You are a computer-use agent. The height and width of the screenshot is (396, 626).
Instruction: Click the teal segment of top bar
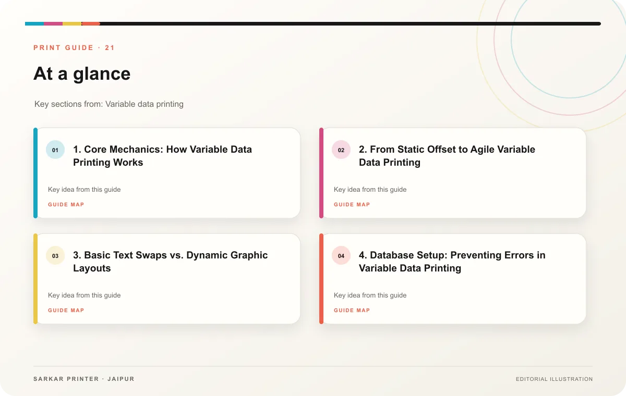click(34, 23)
